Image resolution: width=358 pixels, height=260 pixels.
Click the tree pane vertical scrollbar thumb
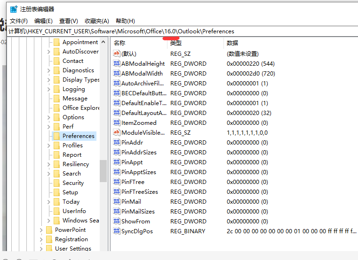click(103, 171)
